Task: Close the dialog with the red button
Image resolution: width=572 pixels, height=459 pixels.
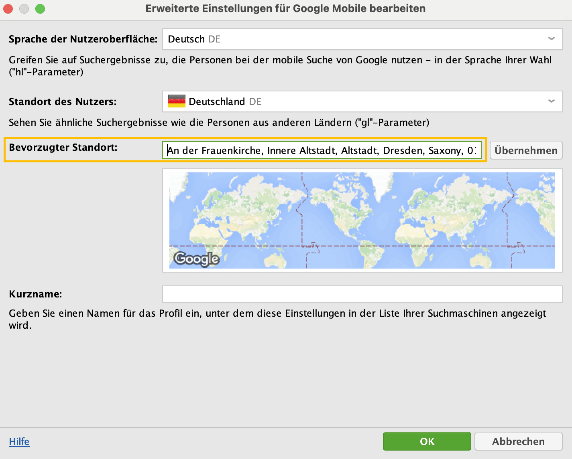Action: pyautogui.click(x=8, y=8)
